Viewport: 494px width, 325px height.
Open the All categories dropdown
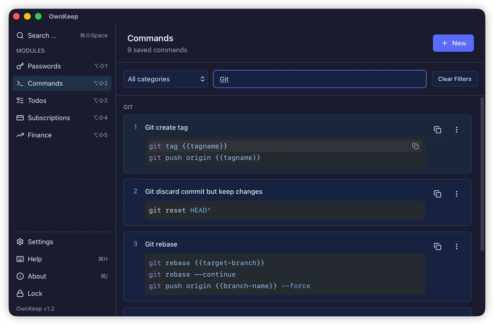tap(166, 79)
